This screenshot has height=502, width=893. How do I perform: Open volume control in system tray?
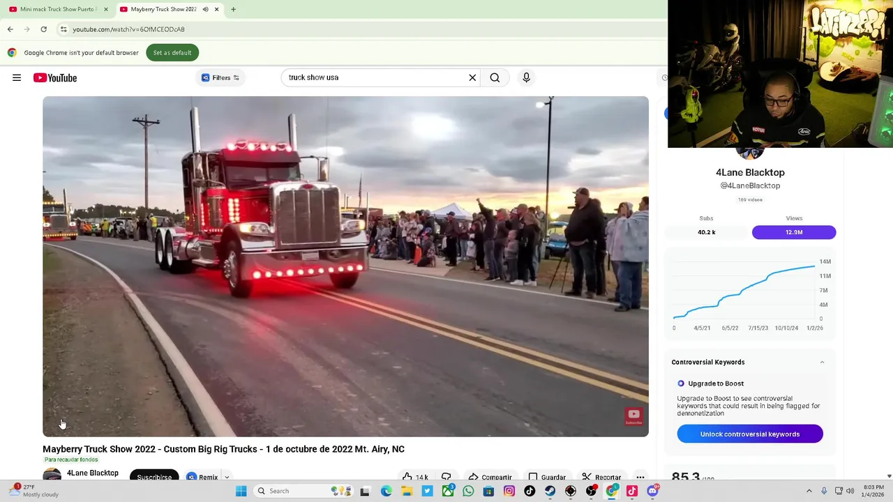(x=850, y=491)
